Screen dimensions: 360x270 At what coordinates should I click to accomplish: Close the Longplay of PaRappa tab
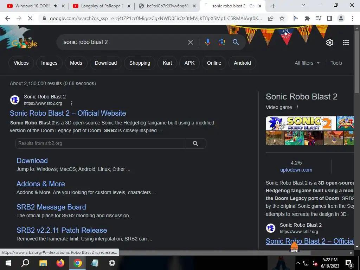(129, 6)
